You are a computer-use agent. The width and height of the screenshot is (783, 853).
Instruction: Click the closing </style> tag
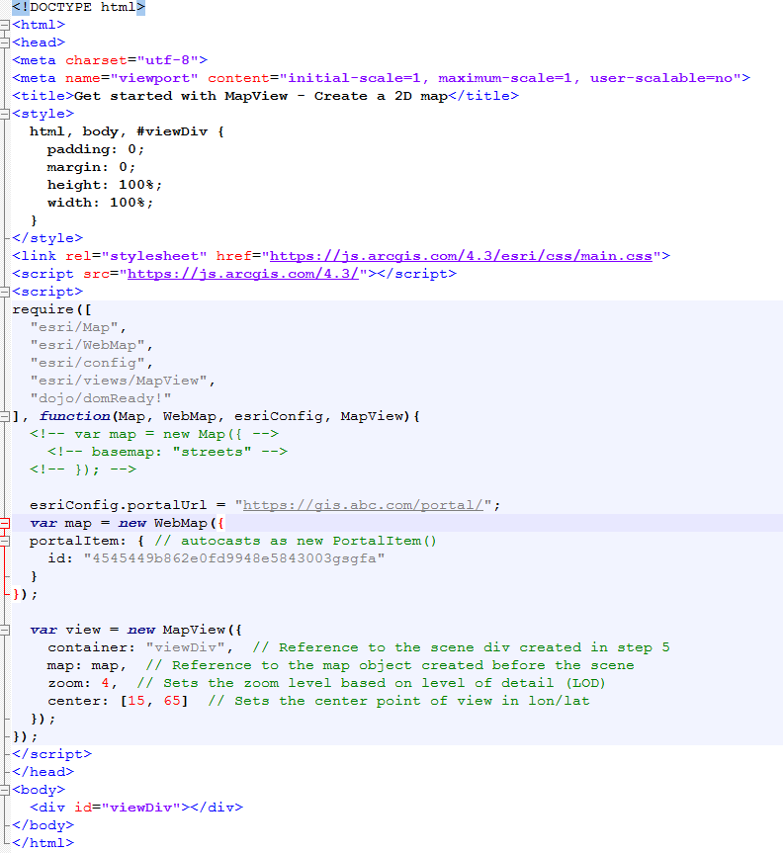pos(47,238)
